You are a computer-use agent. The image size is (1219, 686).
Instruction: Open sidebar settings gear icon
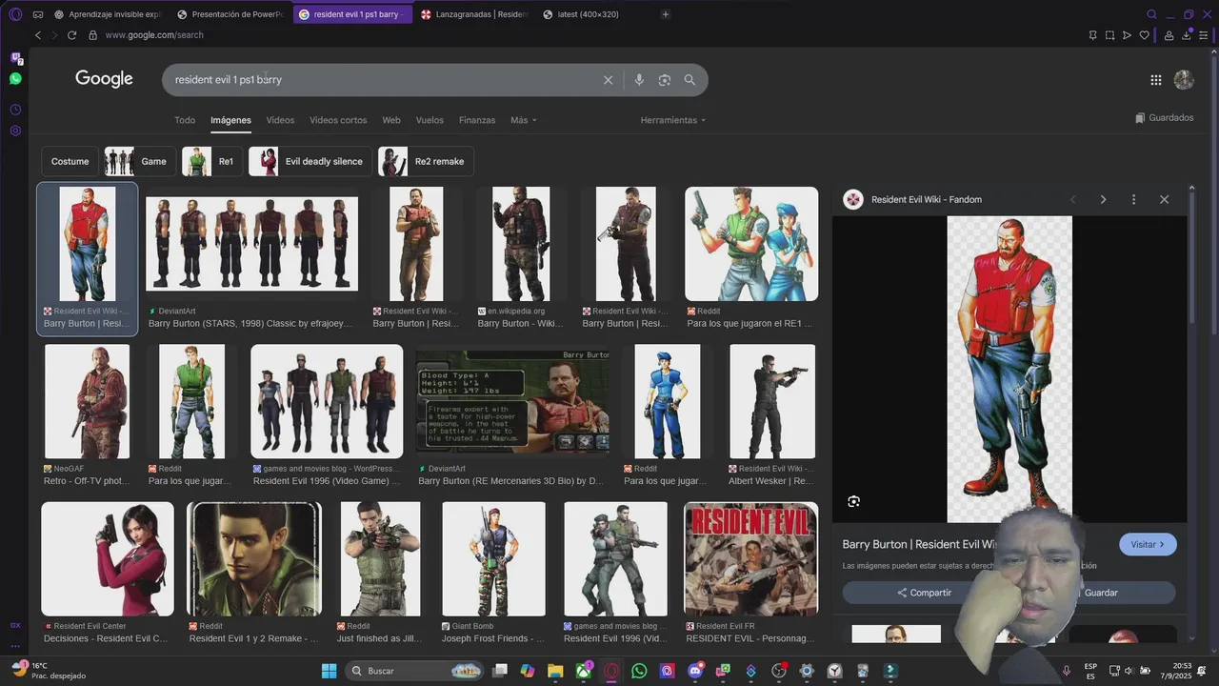pyautogui.click(x=15, y=131)
